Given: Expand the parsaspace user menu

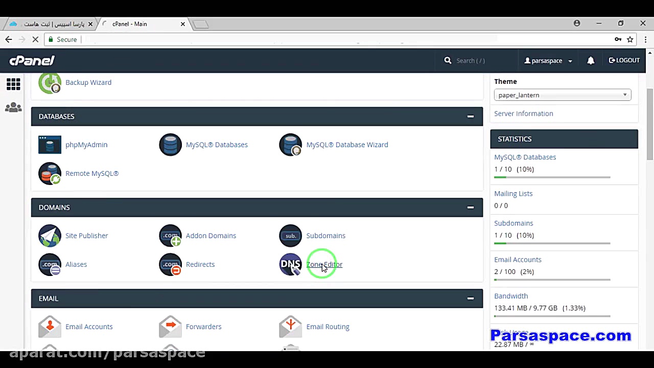Looking at the screenshot, I should [x=548, y=60].
